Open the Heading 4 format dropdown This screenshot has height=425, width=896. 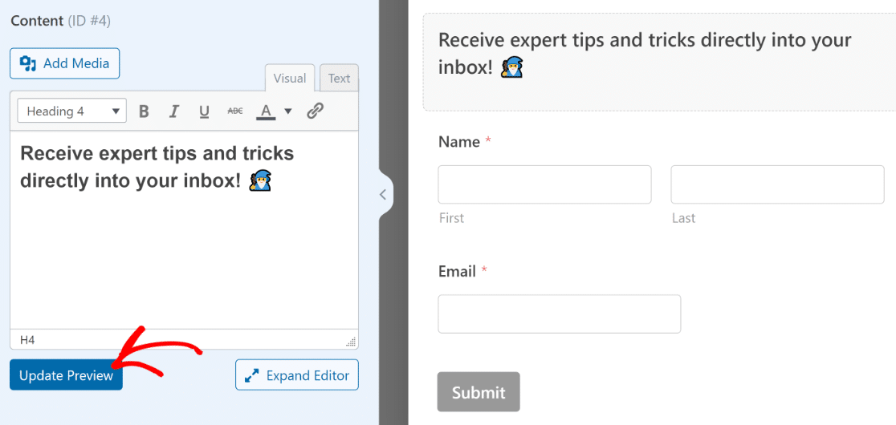[72, 111]
